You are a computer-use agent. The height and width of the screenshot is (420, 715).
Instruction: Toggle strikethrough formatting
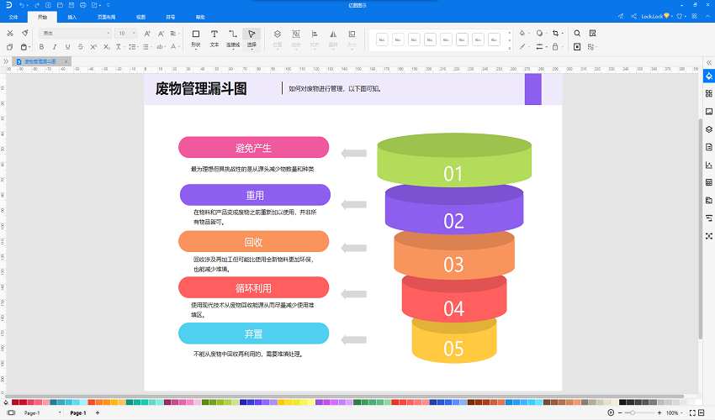(81, 47)
